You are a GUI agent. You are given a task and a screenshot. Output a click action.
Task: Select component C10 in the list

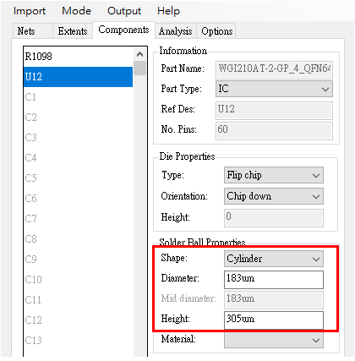[x=79, y=280]
